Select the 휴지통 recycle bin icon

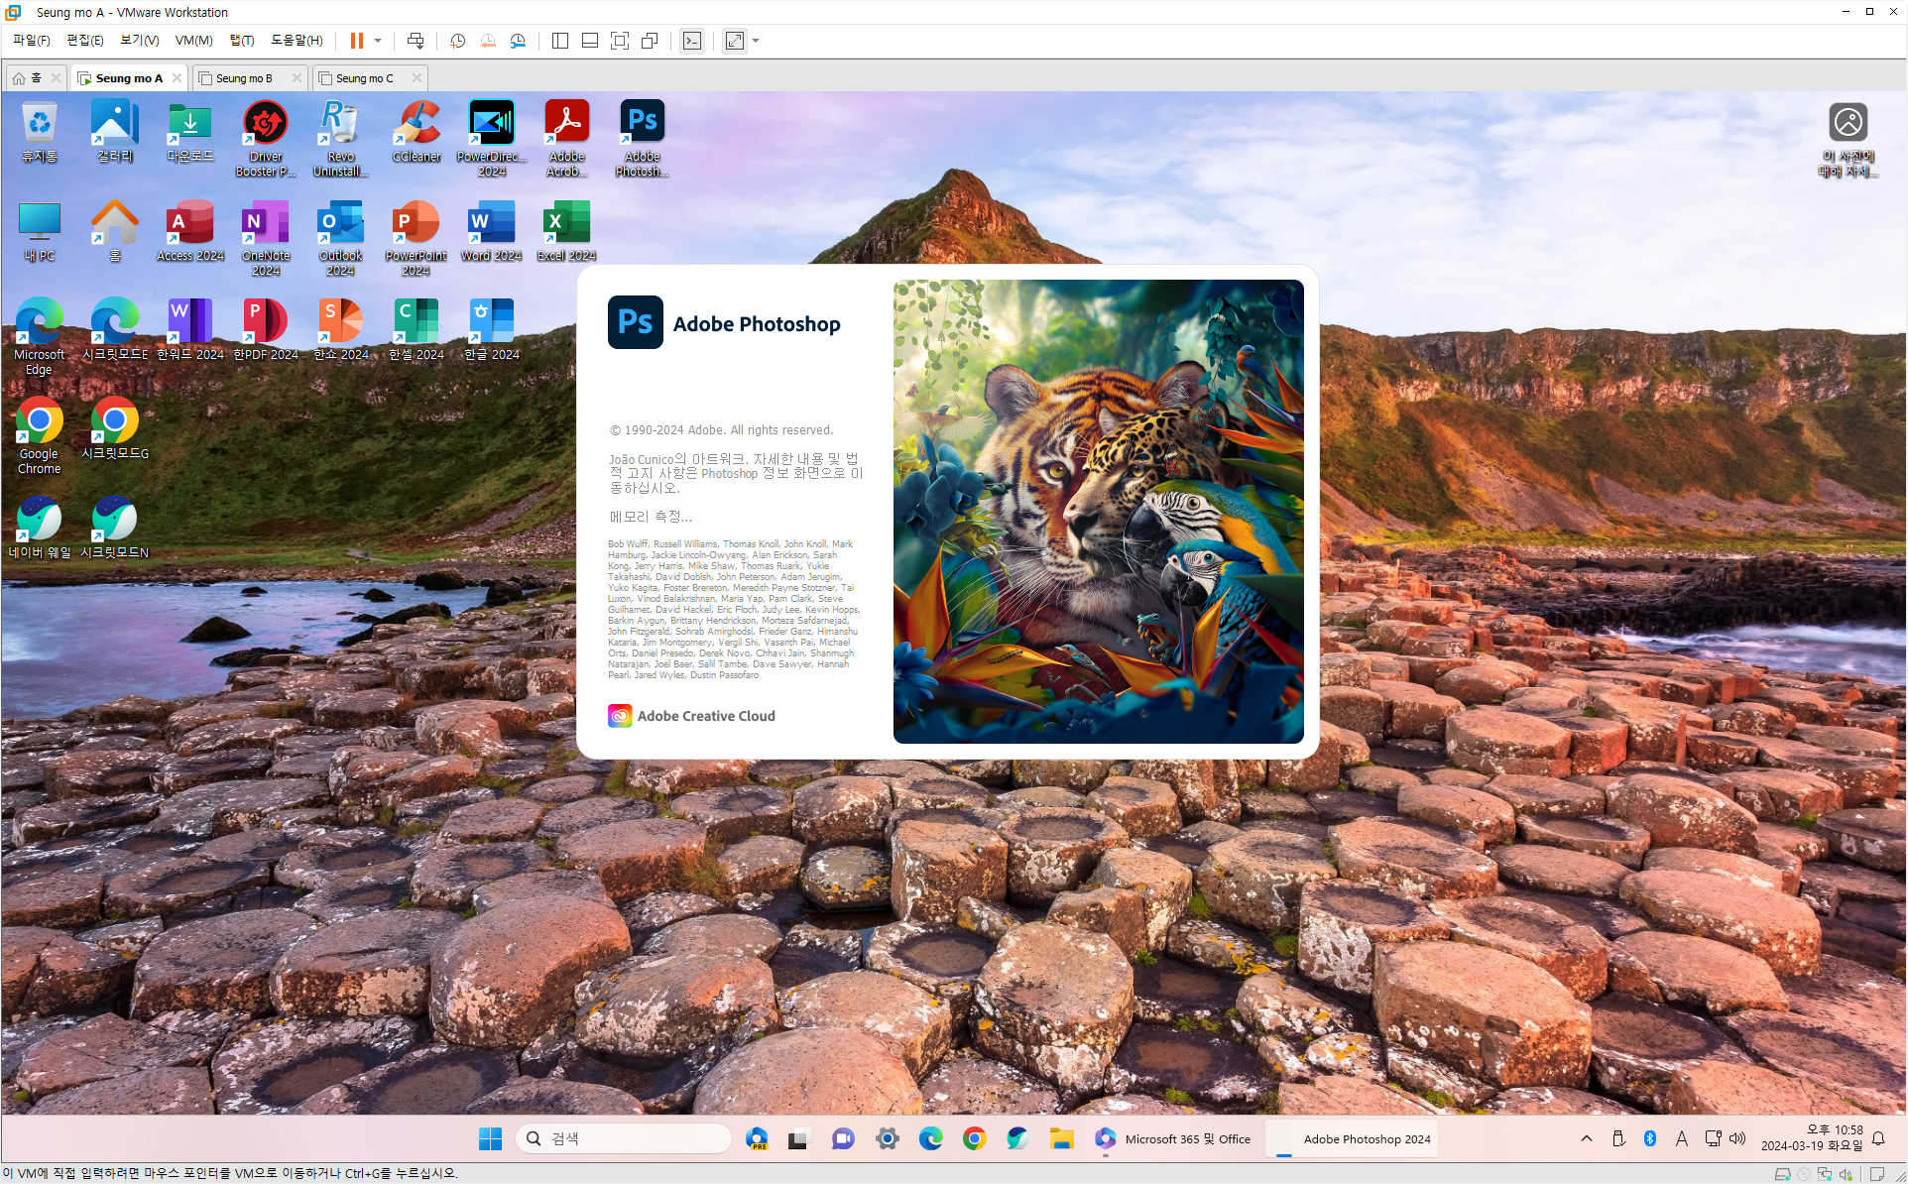[x=40, y=132]
